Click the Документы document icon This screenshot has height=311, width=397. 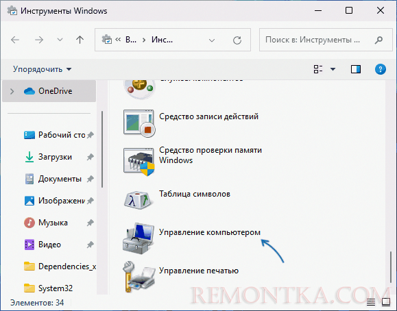point(29,179)
